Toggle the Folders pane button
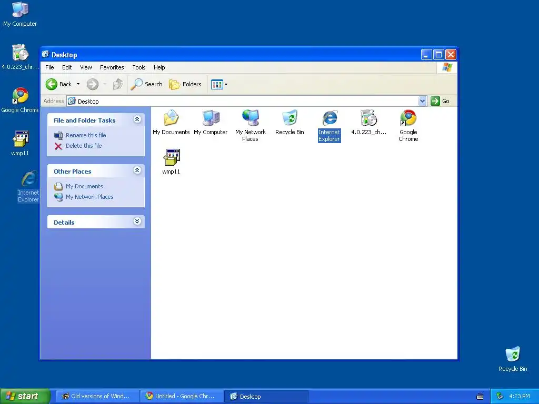 185,84
